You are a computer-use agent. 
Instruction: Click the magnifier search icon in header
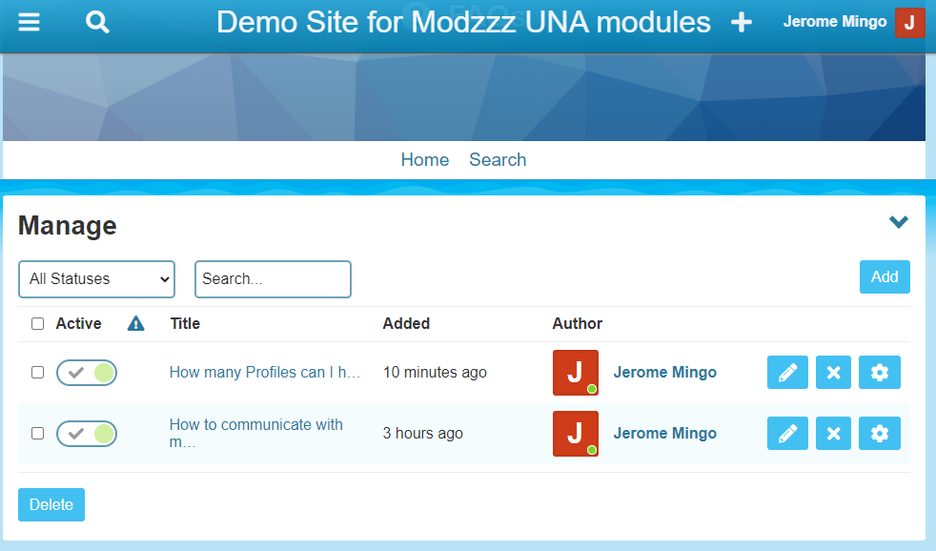coord(97,22)
